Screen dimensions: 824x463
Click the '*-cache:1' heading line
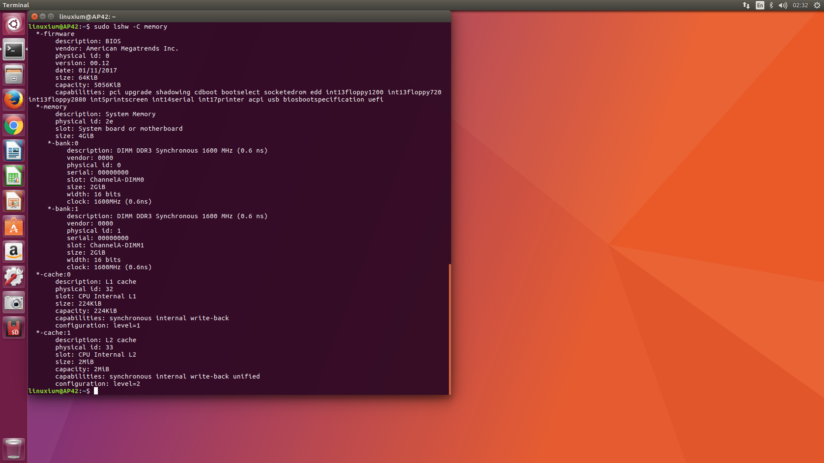[53, 333]
